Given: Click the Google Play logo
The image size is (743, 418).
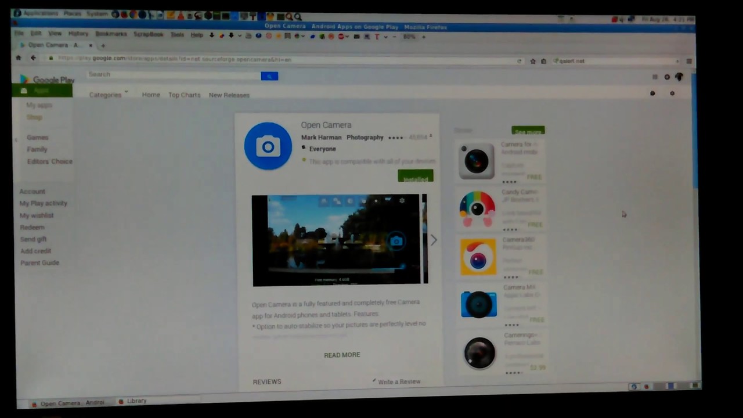Looking at the screenshot, I should click(x=48, y=80).
